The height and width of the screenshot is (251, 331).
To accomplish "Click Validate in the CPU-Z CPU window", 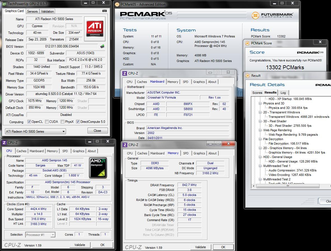I will [x=80, y=245].
